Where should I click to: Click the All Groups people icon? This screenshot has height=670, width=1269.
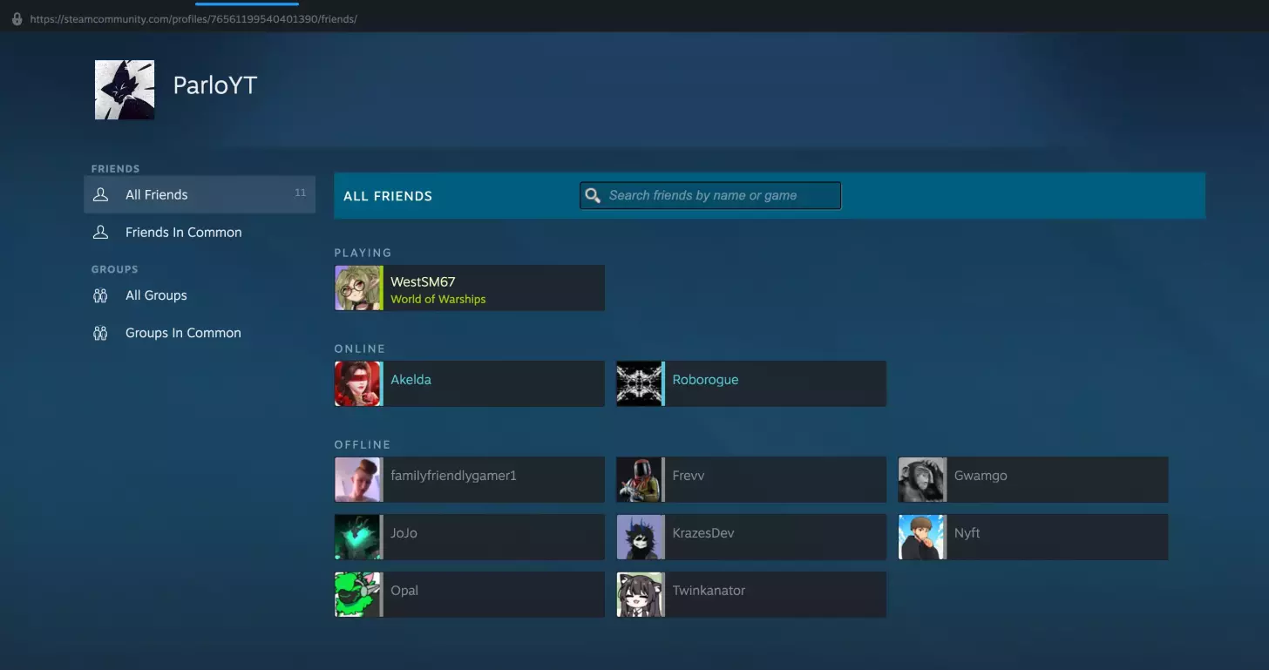pyautogui.click(x=101, y=295)
